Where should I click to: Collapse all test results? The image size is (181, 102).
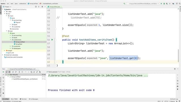tap(22, 72)
